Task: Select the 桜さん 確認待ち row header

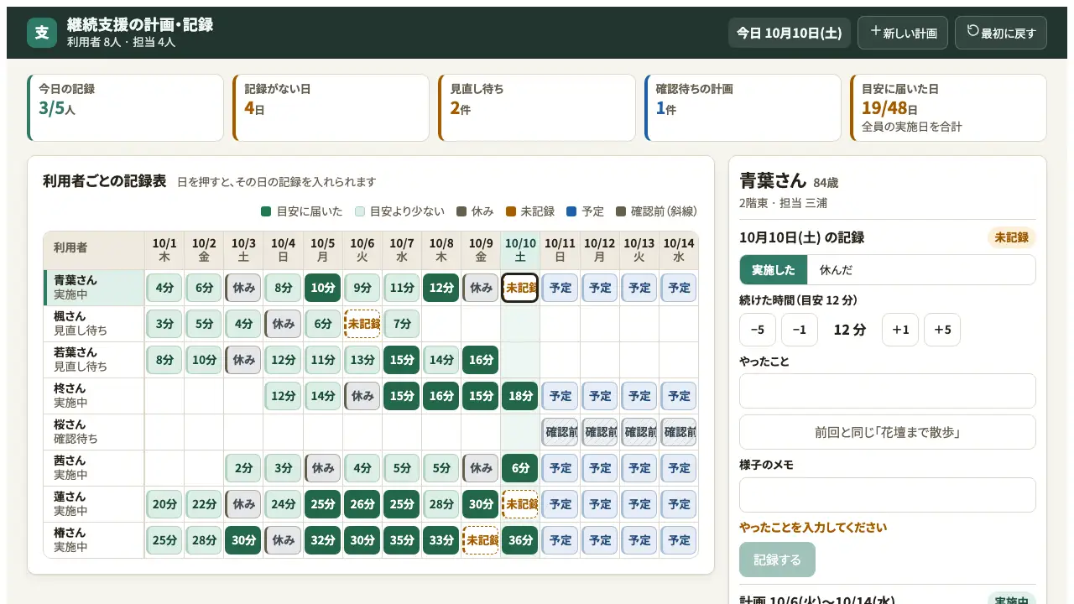Action: point(94,432)
